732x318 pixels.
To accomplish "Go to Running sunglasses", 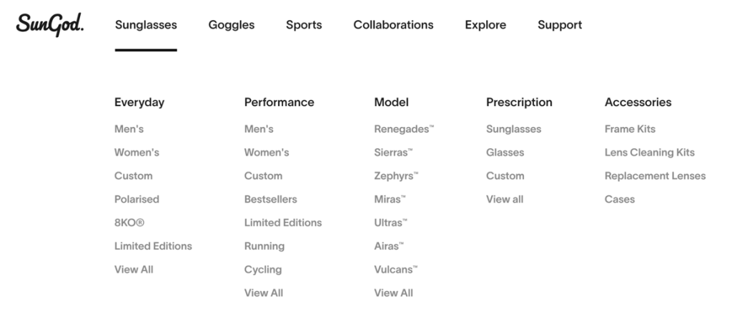I will [x=264, y=246].
